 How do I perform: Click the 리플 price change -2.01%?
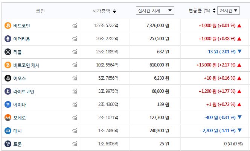pos(221,52)
